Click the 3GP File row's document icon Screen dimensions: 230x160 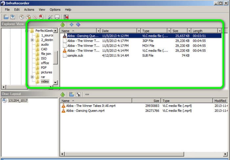65,41
